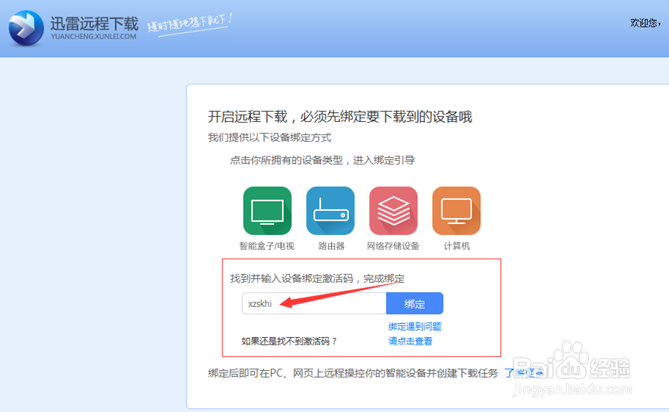Click the 智能盒子/电视 label
Image resolution: width=669 pixels, height=412 pixels.
pos(267,246)
